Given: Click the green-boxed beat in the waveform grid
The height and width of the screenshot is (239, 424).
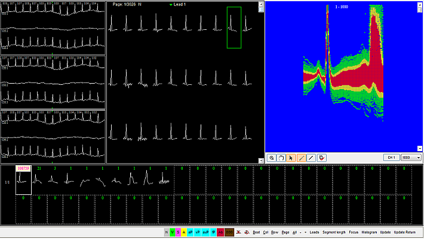Looking at the screenshot, I should click(x=234, y=27).
